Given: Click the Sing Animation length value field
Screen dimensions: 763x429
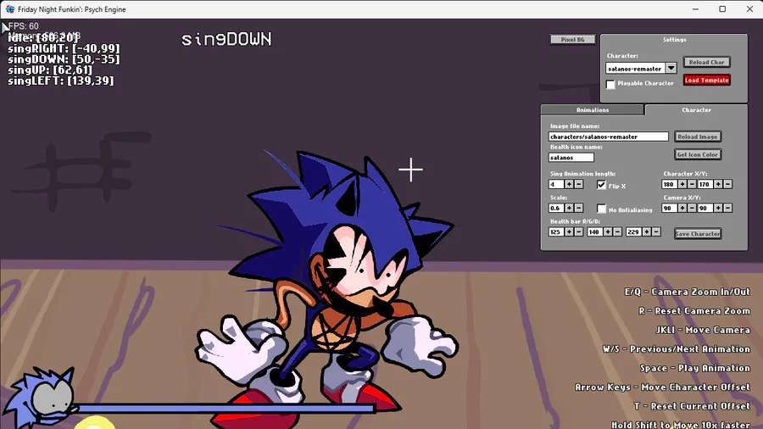Looking at the screenshot, I should pyautogui.click(x=556, y=184).
